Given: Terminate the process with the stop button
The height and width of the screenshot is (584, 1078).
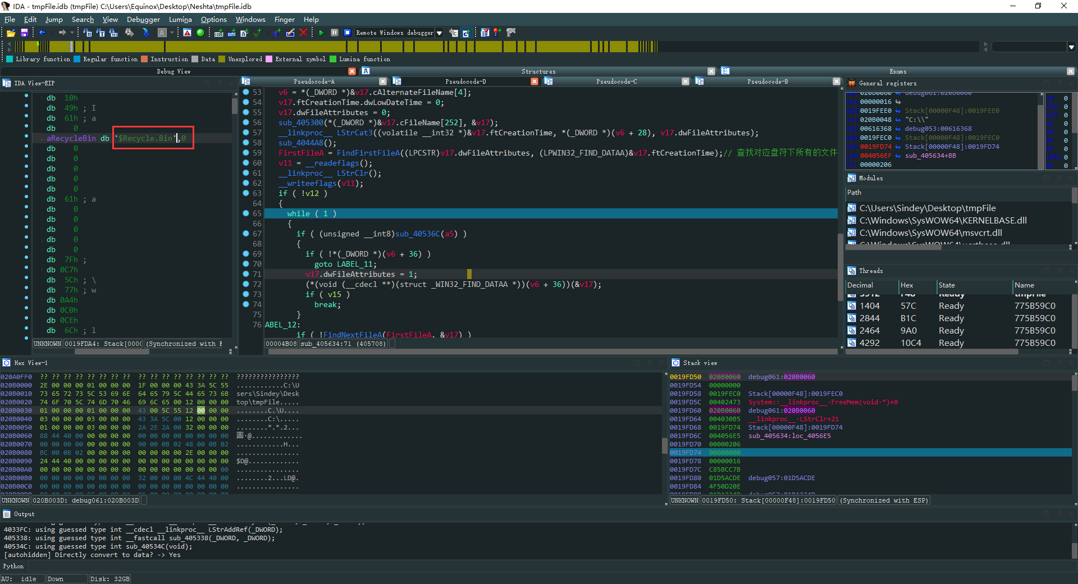Looking at the screenshot, I should coord(348,33).
